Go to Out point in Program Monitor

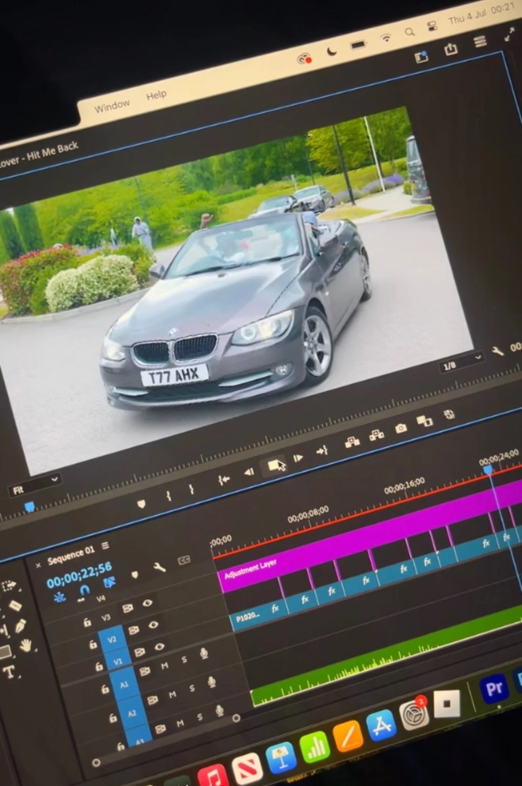(x=322, y=451)
